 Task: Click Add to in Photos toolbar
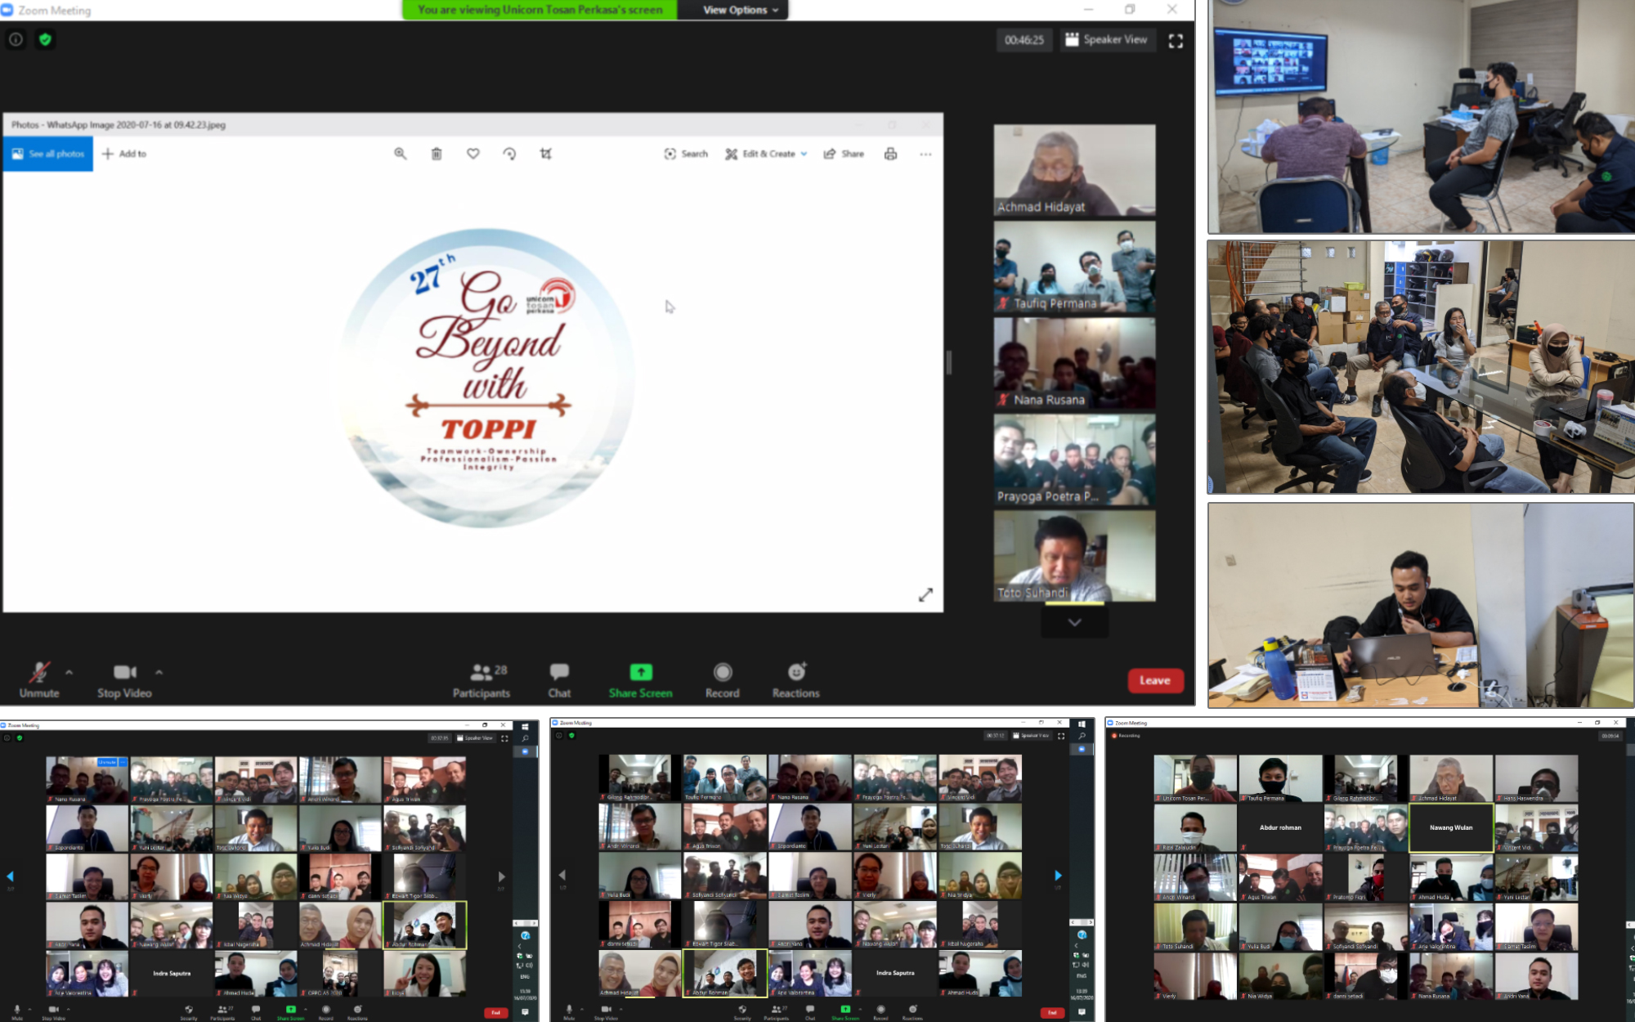[x=124, y=154]
